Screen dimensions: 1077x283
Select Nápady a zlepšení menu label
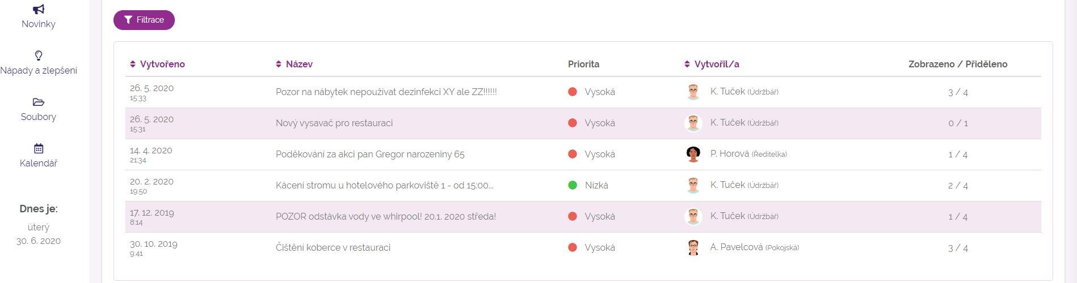click(x=39, y=71)
